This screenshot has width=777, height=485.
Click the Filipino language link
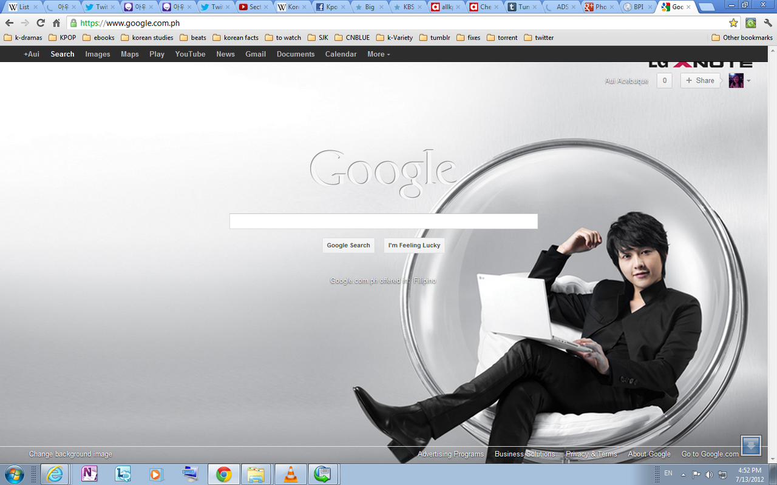point(425,281)
